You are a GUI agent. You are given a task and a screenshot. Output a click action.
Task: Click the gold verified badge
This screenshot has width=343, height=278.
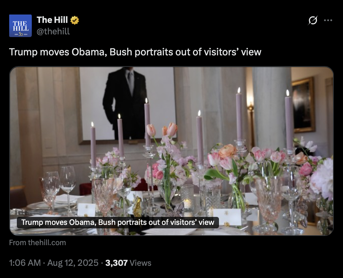click(x=75, y=20)
